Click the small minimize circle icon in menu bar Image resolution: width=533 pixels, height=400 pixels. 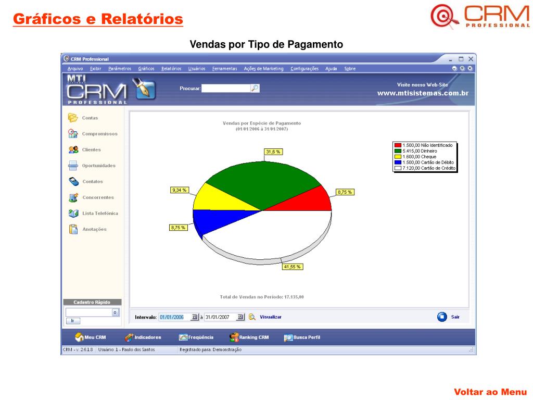point(454,68)
